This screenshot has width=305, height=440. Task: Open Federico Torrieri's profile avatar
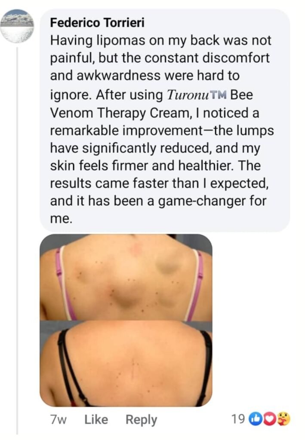click(17, 26)
